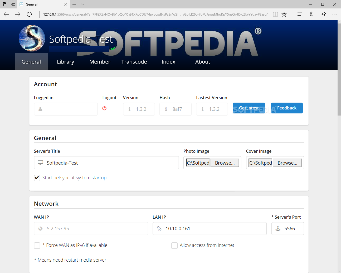
Task: Click the globe icon in WAN IP field
Action: (40, 228)
